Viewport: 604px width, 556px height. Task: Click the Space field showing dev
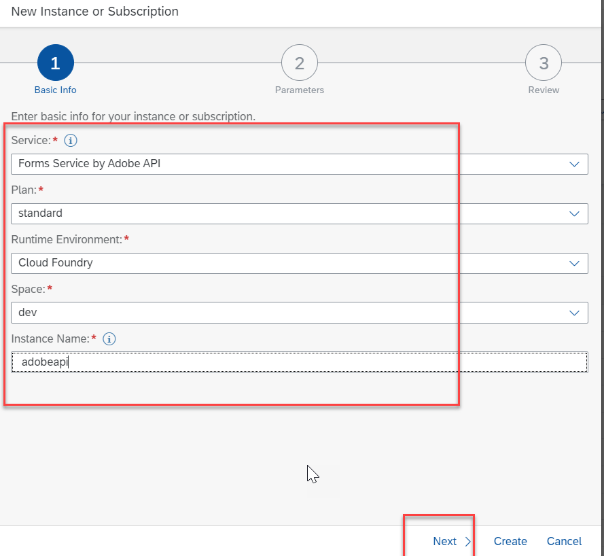300,313
